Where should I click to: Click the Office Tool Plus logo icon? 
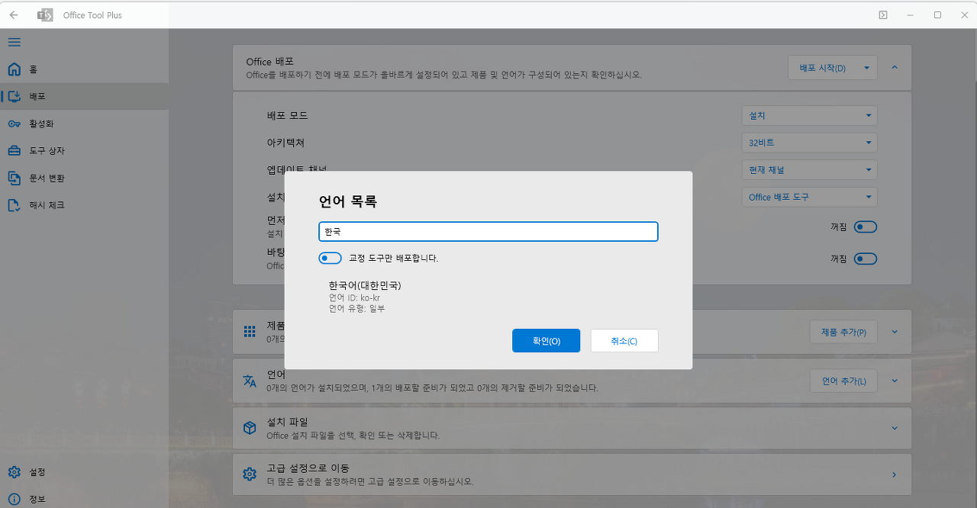tap(45, 14)
